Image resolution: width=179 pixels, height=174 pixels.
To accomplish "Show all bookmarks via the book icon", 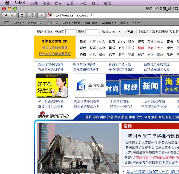I will click(7, 23).
